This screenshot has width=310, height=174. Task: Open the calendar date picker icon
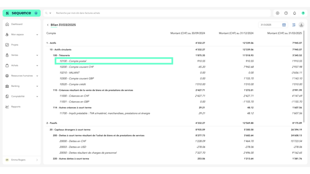coord(284,25)
